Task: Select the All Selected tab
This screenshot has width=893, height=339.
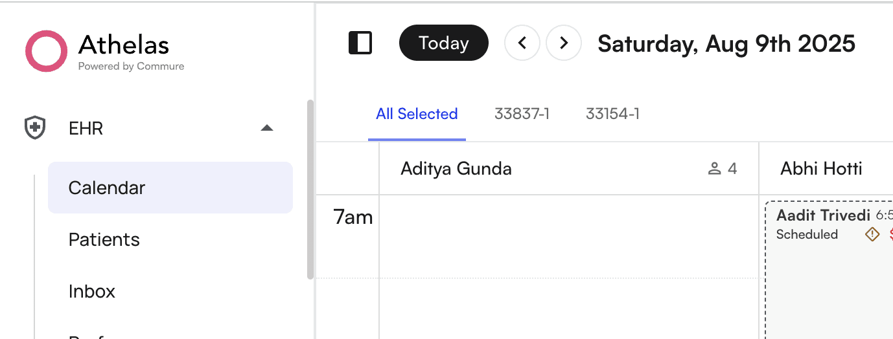Action: (x=417, y=114)
